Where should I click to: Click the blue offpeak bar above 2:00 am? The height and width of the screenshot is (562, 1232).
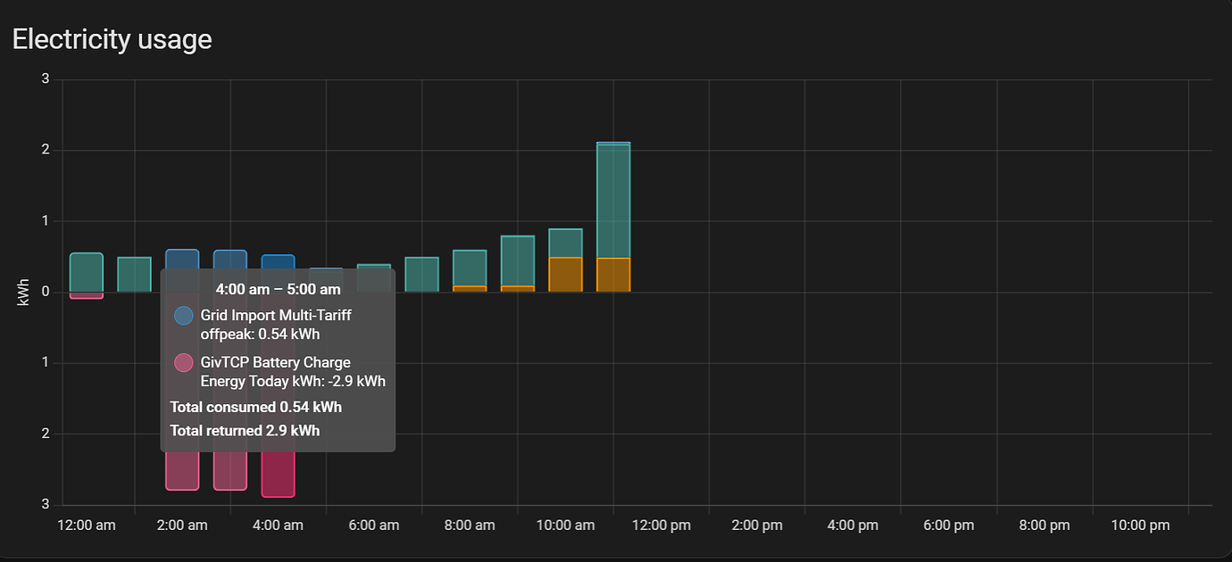(182, 256)
